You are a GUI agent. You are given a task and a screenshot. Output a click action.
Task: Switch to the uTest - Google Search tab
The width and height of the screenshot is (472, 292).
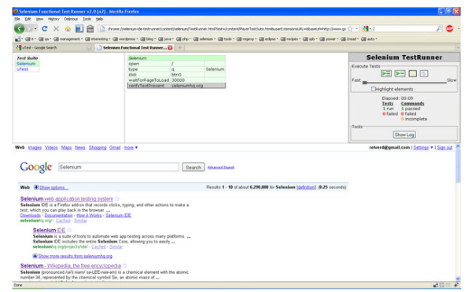tap(53, 47)
